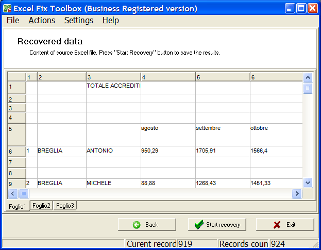This screenshot has height=250, width=321.
Task: Click column header 3
Action: click(113, 77)
